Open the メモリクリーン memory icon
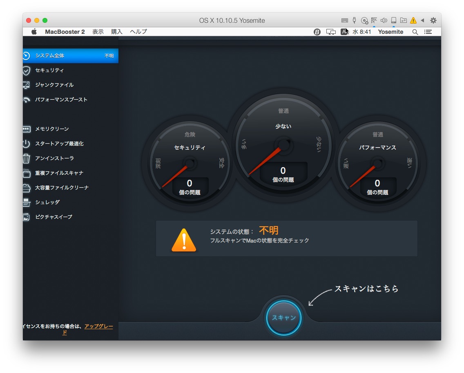Viewport: 464px width, 373px height. pyautogui.click(x=26, y=129)
